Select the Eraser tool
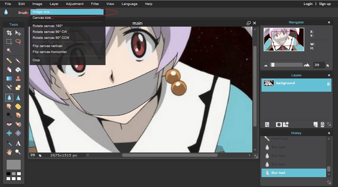338x187 pixels. pos(9,69)
